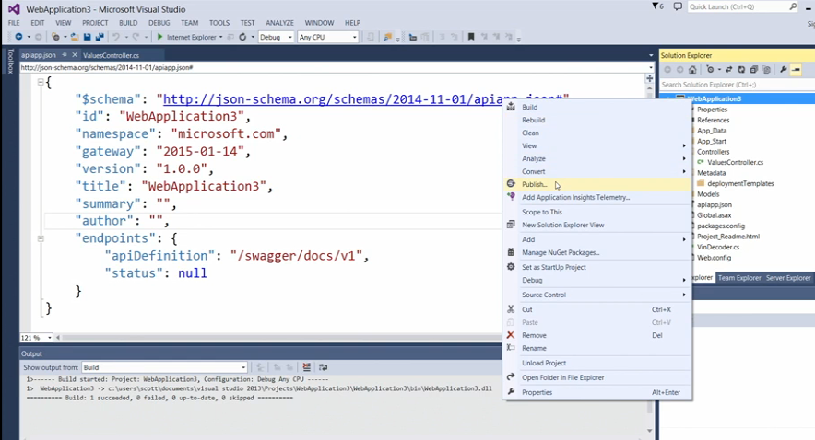The height and width of the screenshot is (440, 815).
Task: Click the notifications flag icon
Action: point(656,6)
